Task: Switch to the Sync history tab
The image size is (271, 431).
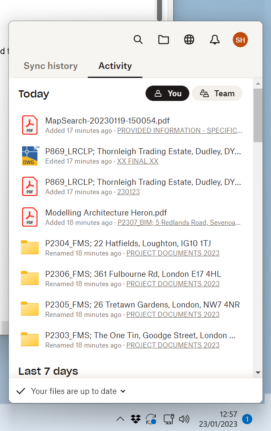Action: (51, 66)
